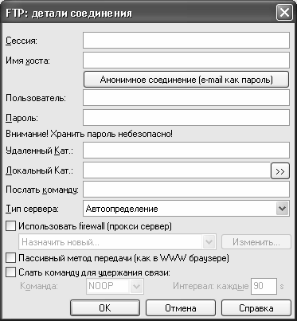297x321 pixels.
Task: Click the Локальный Кат. text field
Action: pos(177,170)
